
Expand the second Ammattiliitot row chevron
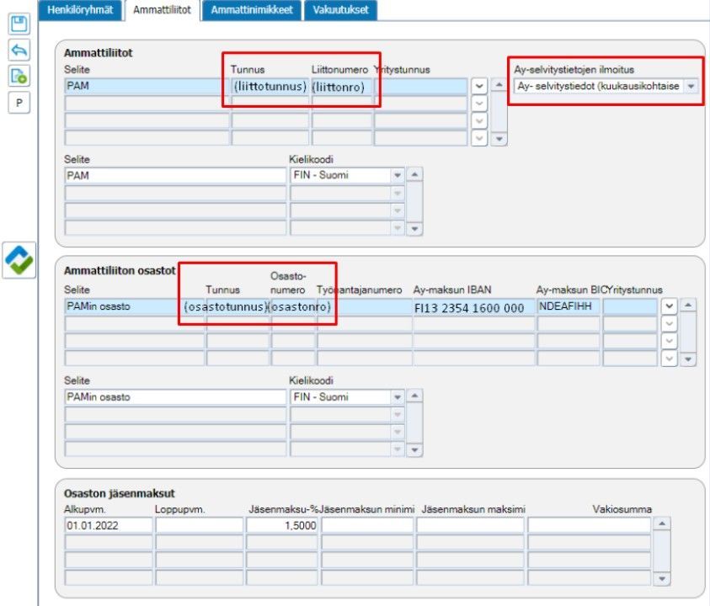pos(479,104)
